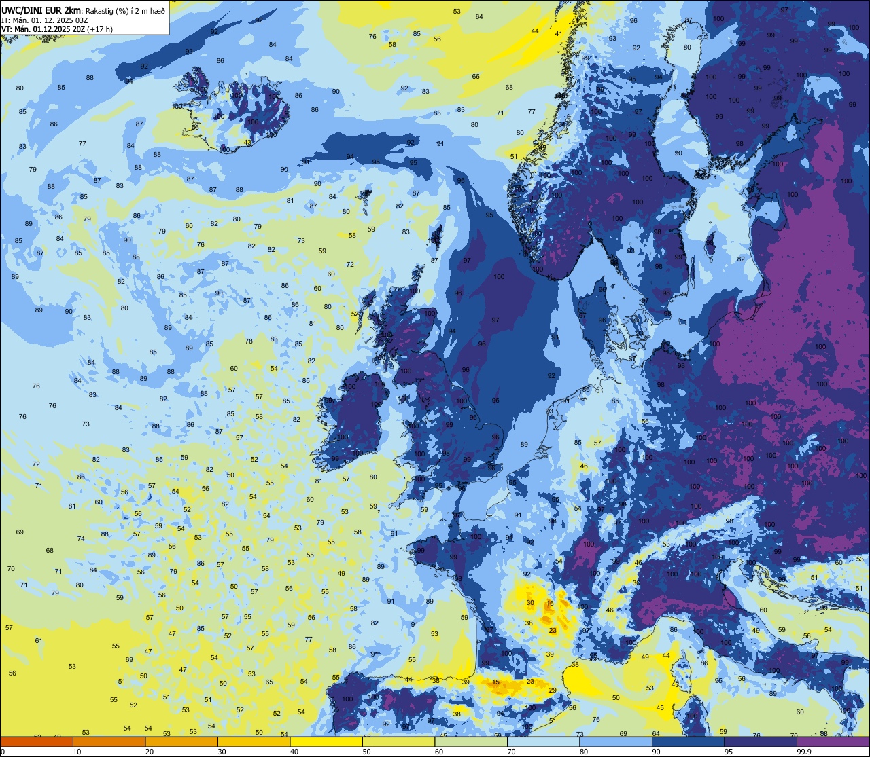Click the legend tick label 99.9
The height and width of the screenshot is (757, 870).
[803, 752]
